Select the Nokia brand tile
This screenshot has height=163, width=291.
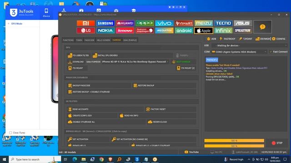105,30
